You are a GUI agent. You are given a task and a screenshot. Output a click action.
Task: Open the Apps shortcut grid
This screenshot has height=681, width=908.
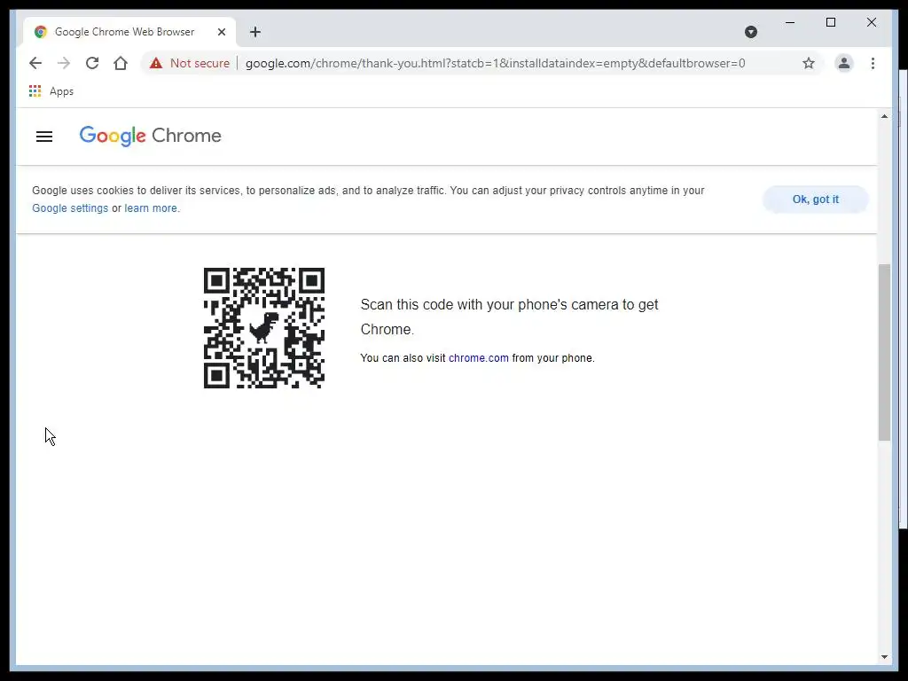pos(35,91)
